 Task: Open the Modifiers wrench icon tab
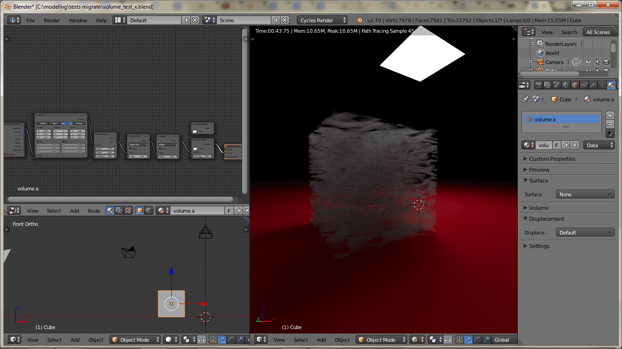(593, 85)
